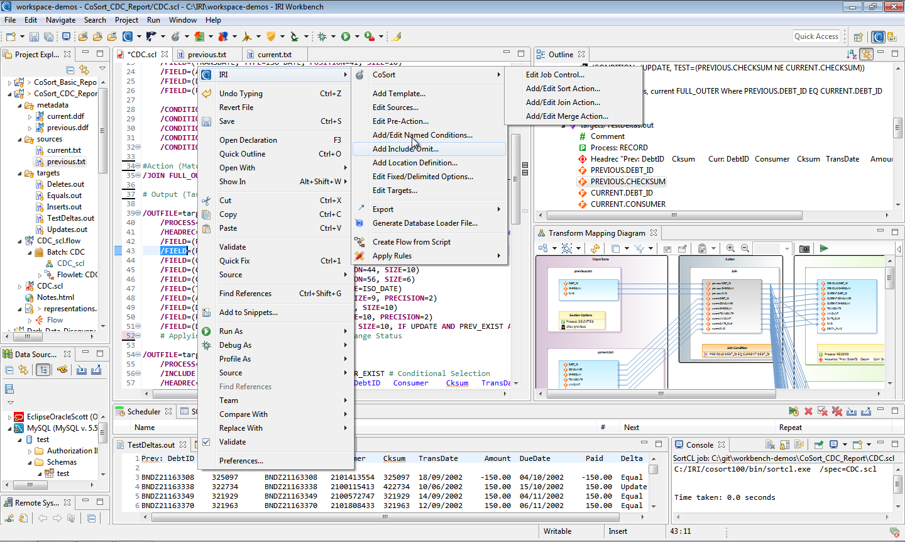Click Link with Editor in Project Explorer
905x542 pixels.
tap(84, 70)
